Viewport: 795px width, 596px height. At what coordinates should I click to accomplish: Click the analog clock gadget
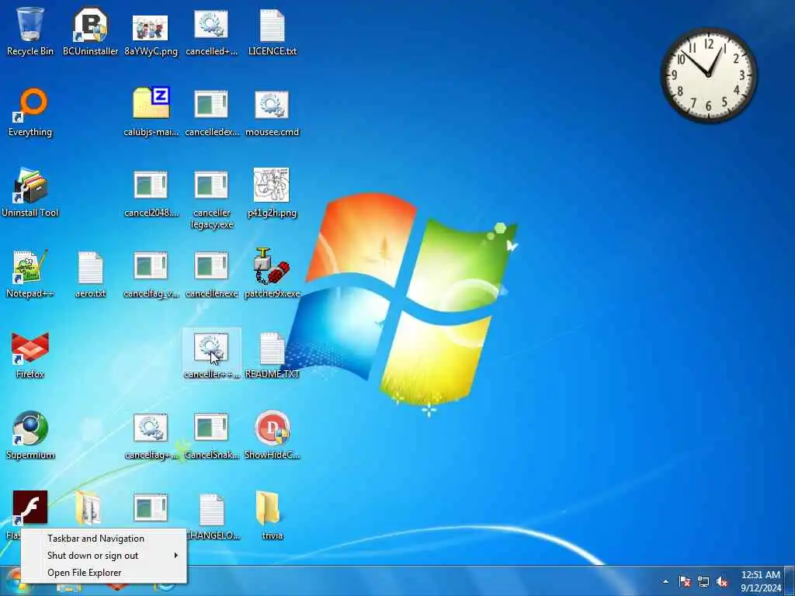(x=709, y=75)
